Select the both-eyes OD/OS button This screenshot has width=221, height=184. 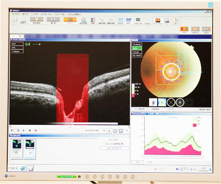pos(195,30)
